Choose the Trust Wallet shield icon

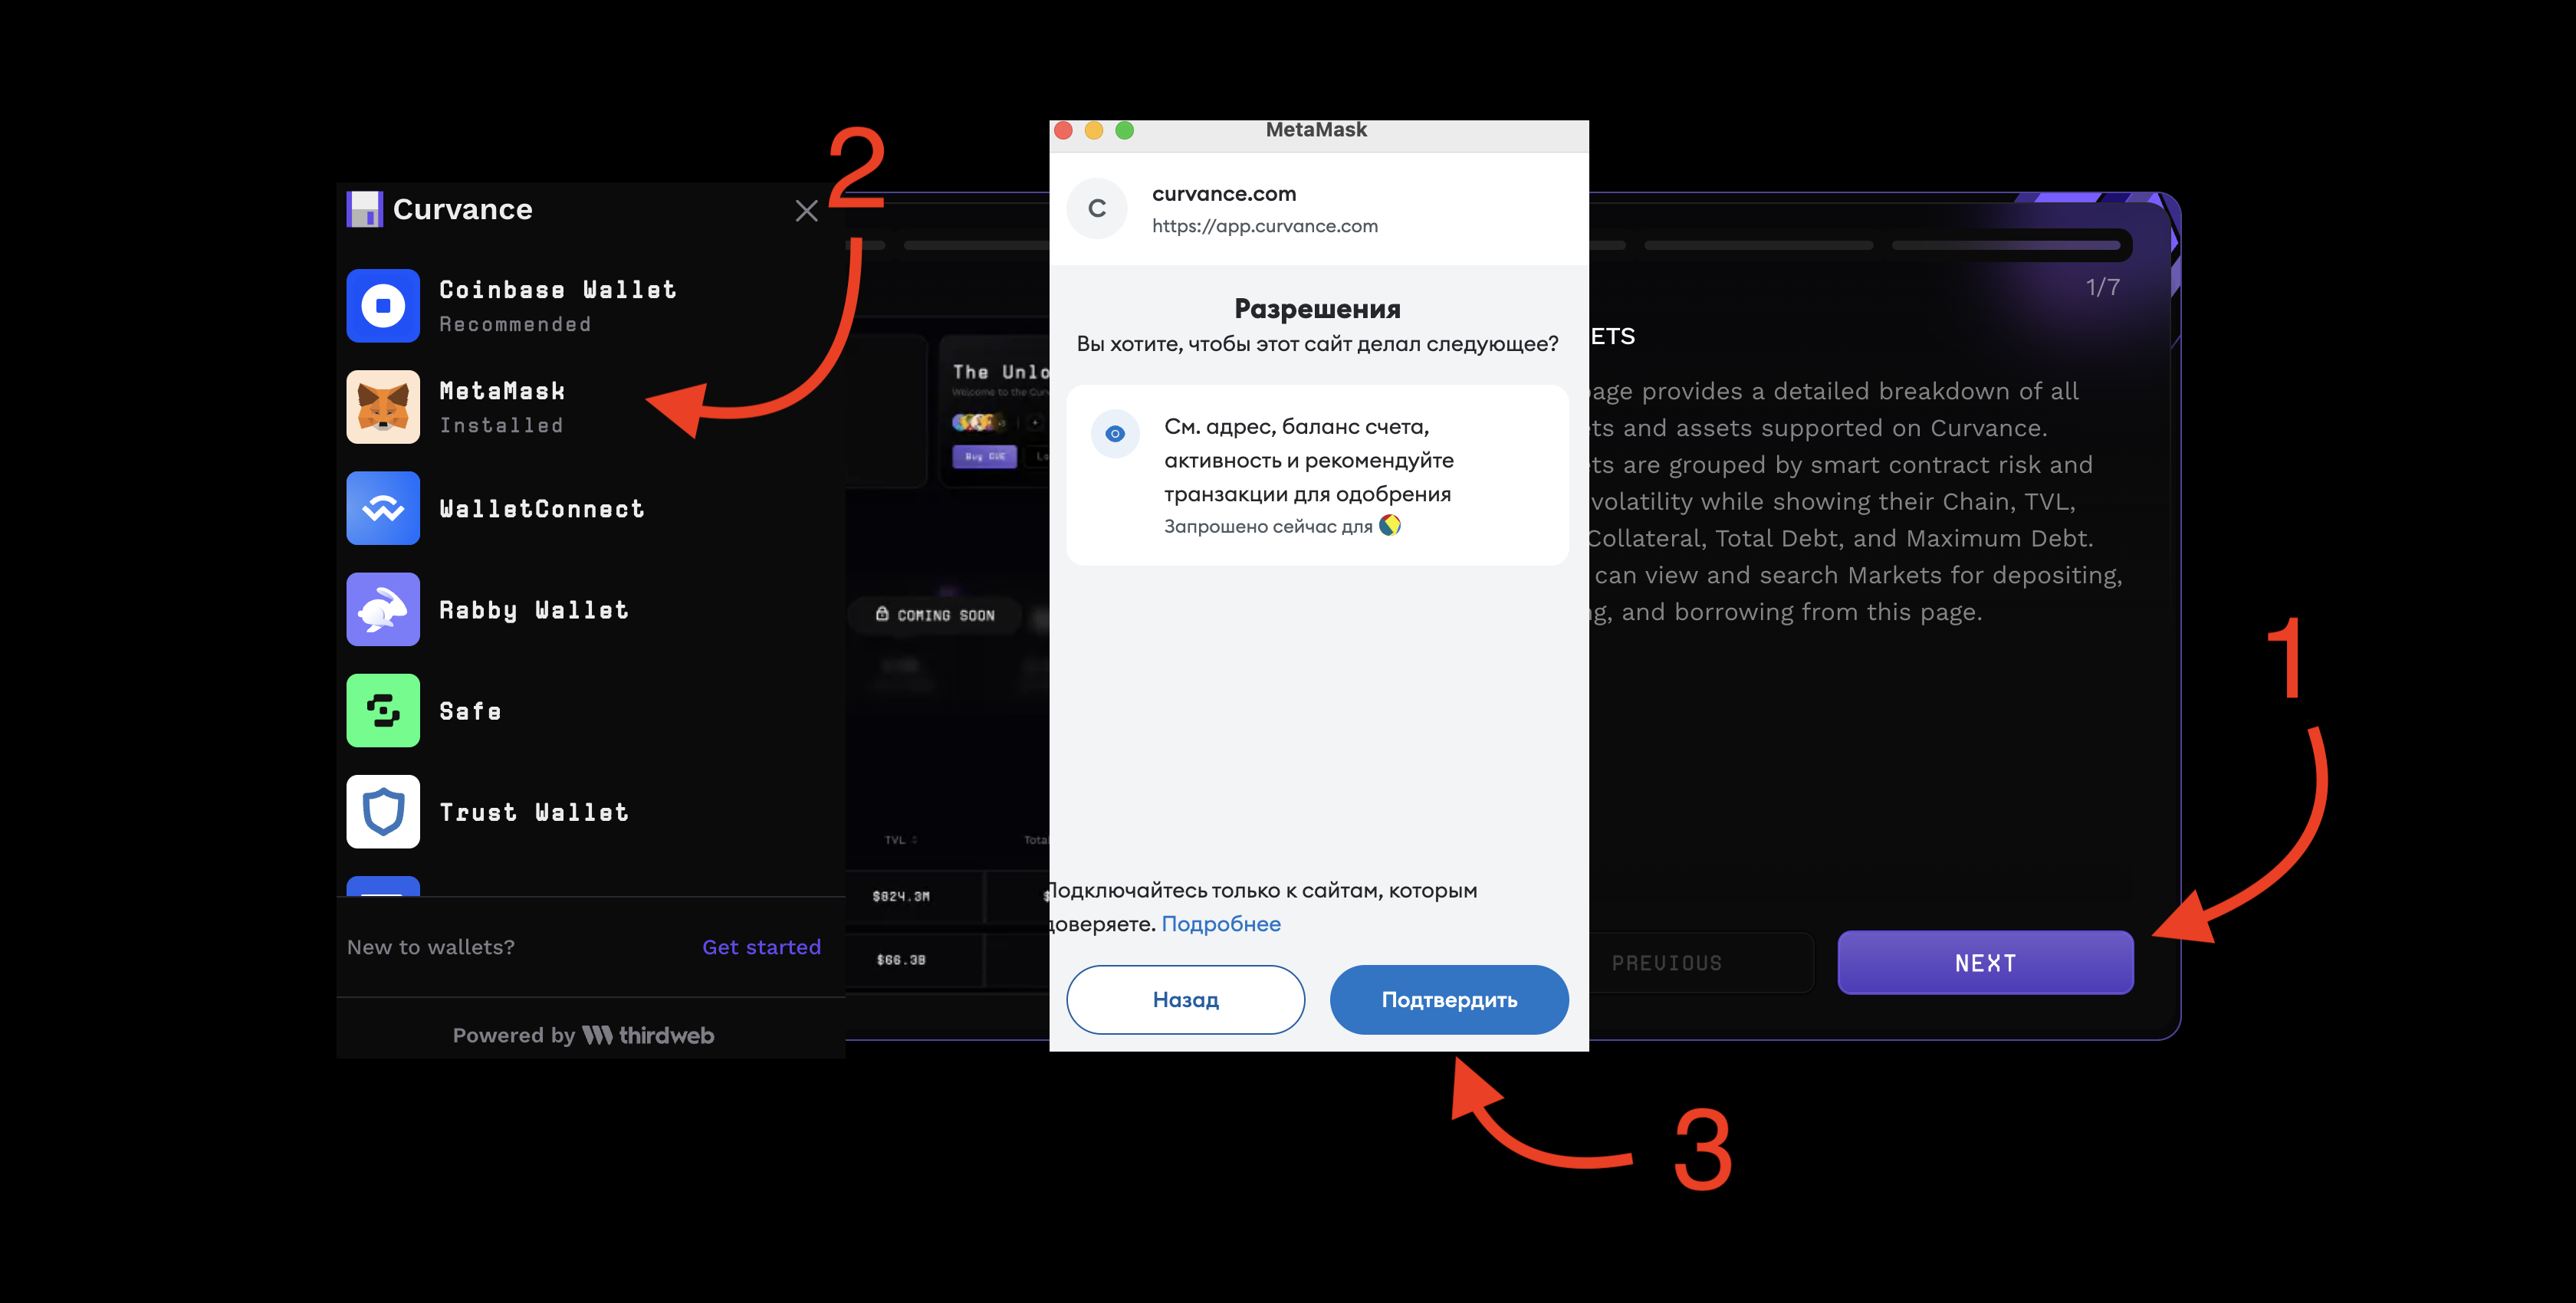coord(383,811)
